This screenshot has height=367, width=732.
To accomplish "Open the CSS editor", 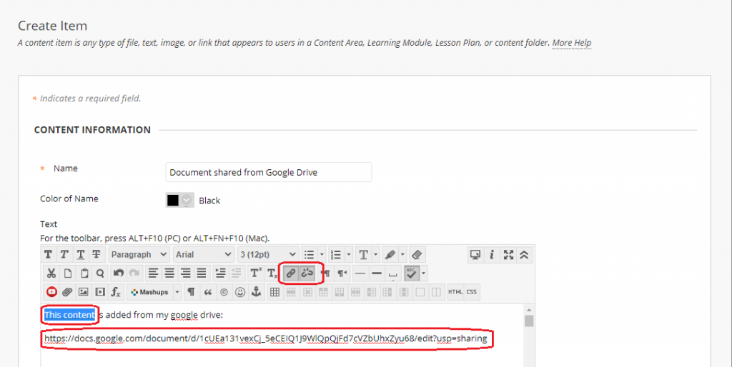I will (472, 292).
